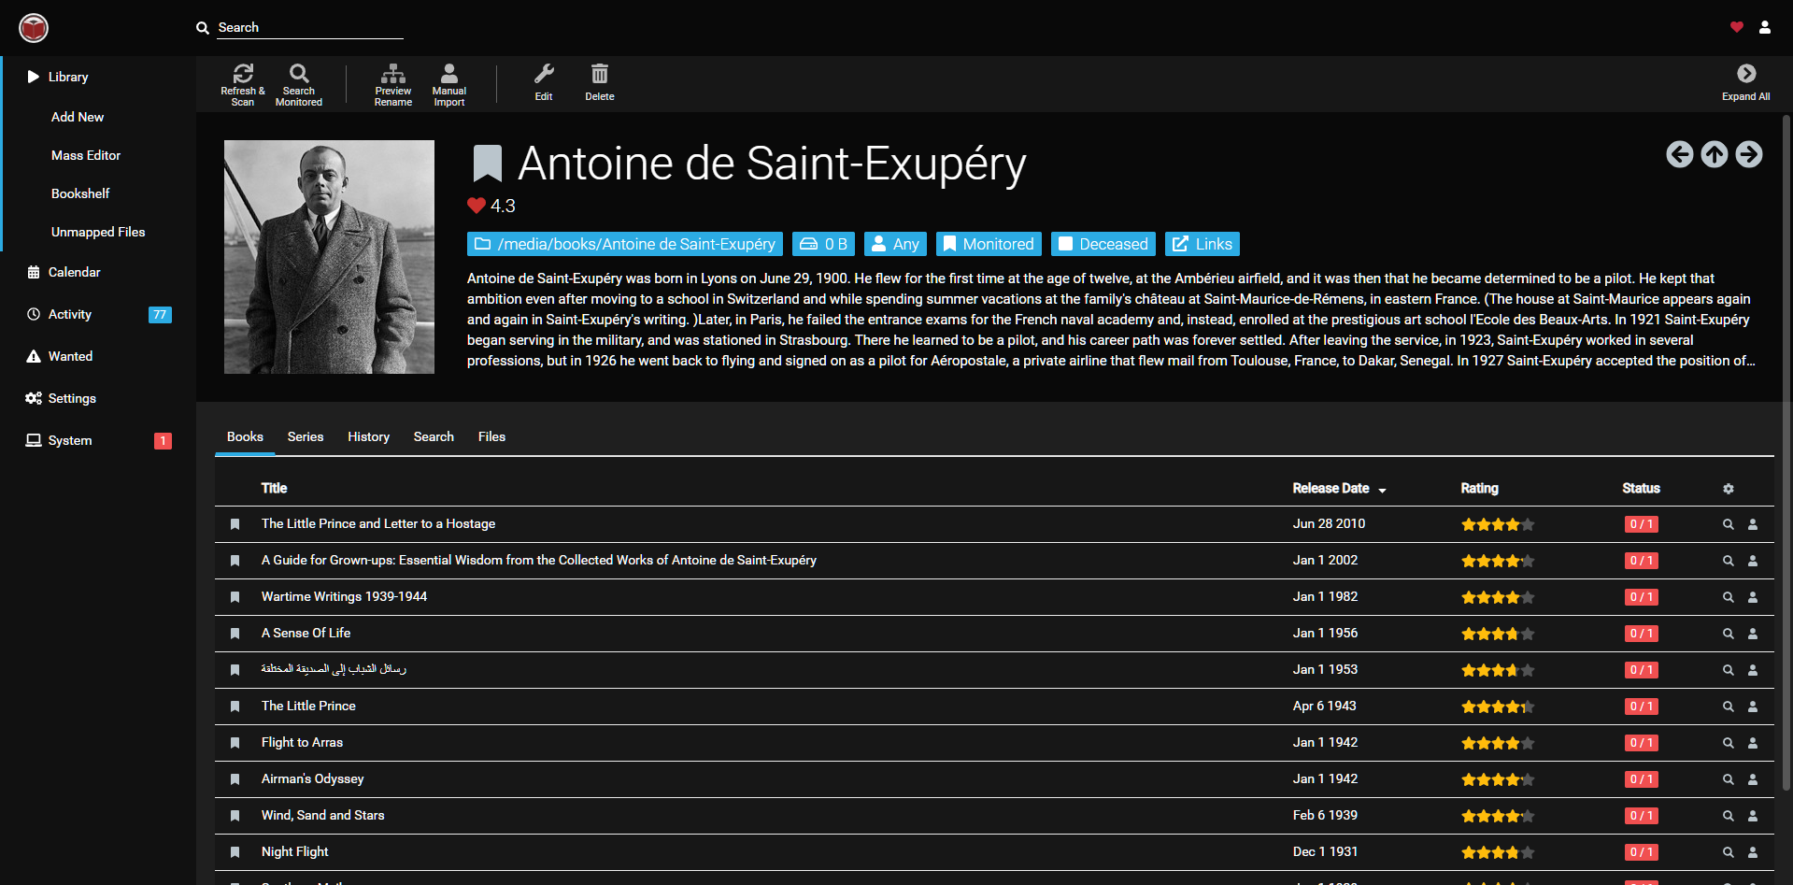
Task: Open table column options gear
Action: (x=1729, y=489)
